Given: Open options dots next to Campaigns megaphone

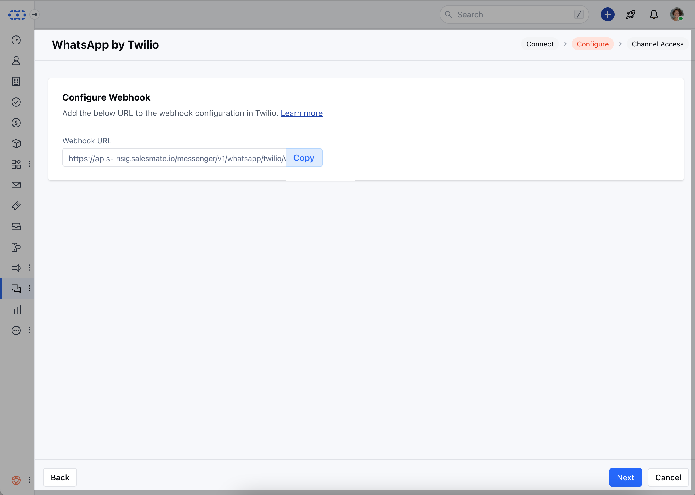Looking at the screenshot, I should click(29, 268).
